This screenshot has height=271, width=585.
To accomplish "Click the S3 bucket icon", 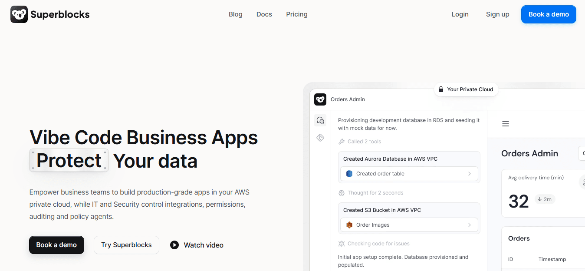I will click(349, 225).
